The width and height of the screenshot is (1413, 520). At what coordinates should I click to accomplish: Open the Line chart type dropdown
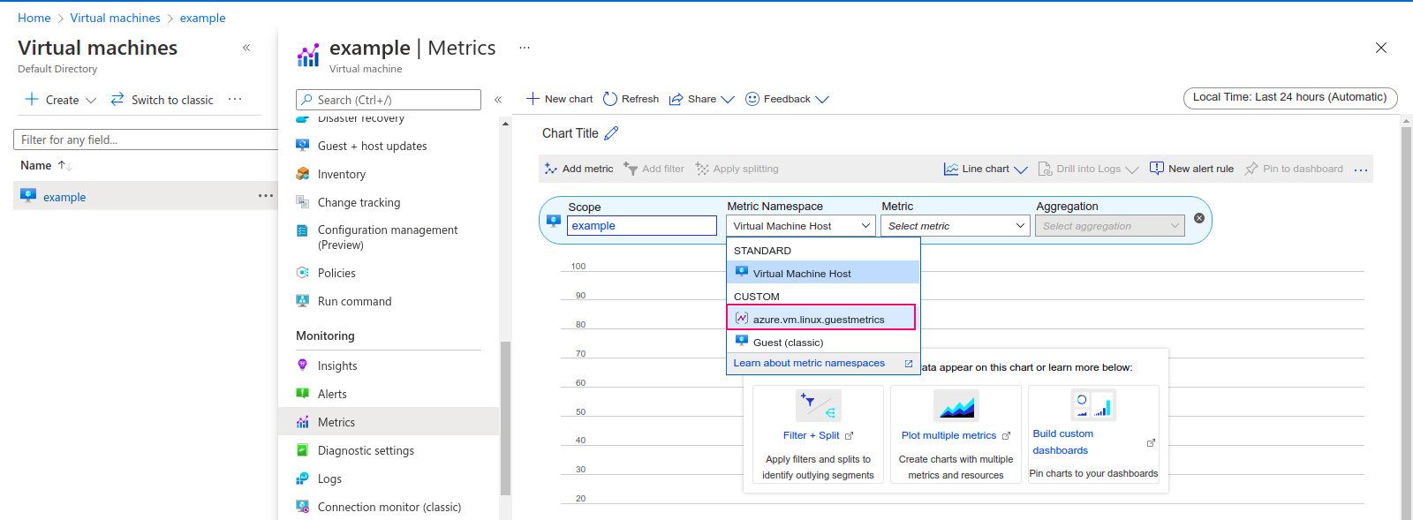click(986, 169)
